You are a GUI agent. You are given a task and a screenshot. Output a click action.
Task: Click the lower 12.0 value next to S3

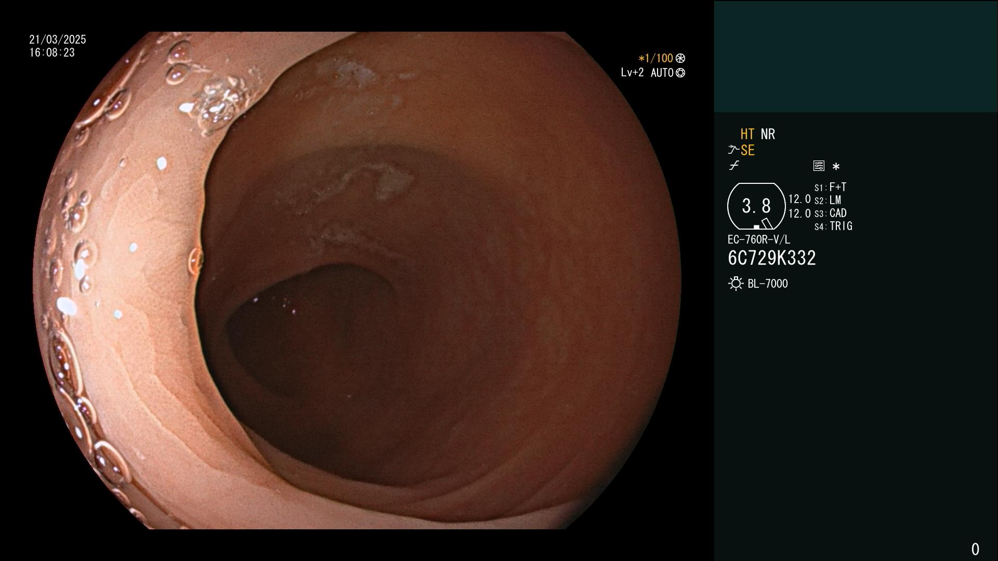click(799, 213)
